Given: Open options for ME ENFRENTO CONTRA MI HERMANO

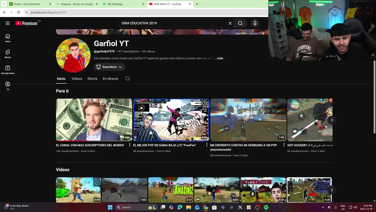Looking at the screenshot, I should (x=284, y=145).
